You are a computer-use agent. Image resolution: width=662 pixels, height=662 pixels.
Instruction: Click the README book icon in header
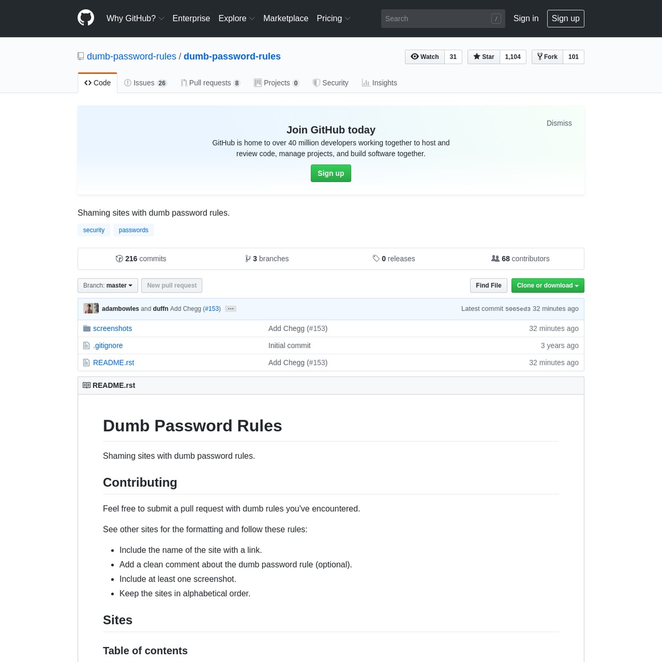(87, 385)
